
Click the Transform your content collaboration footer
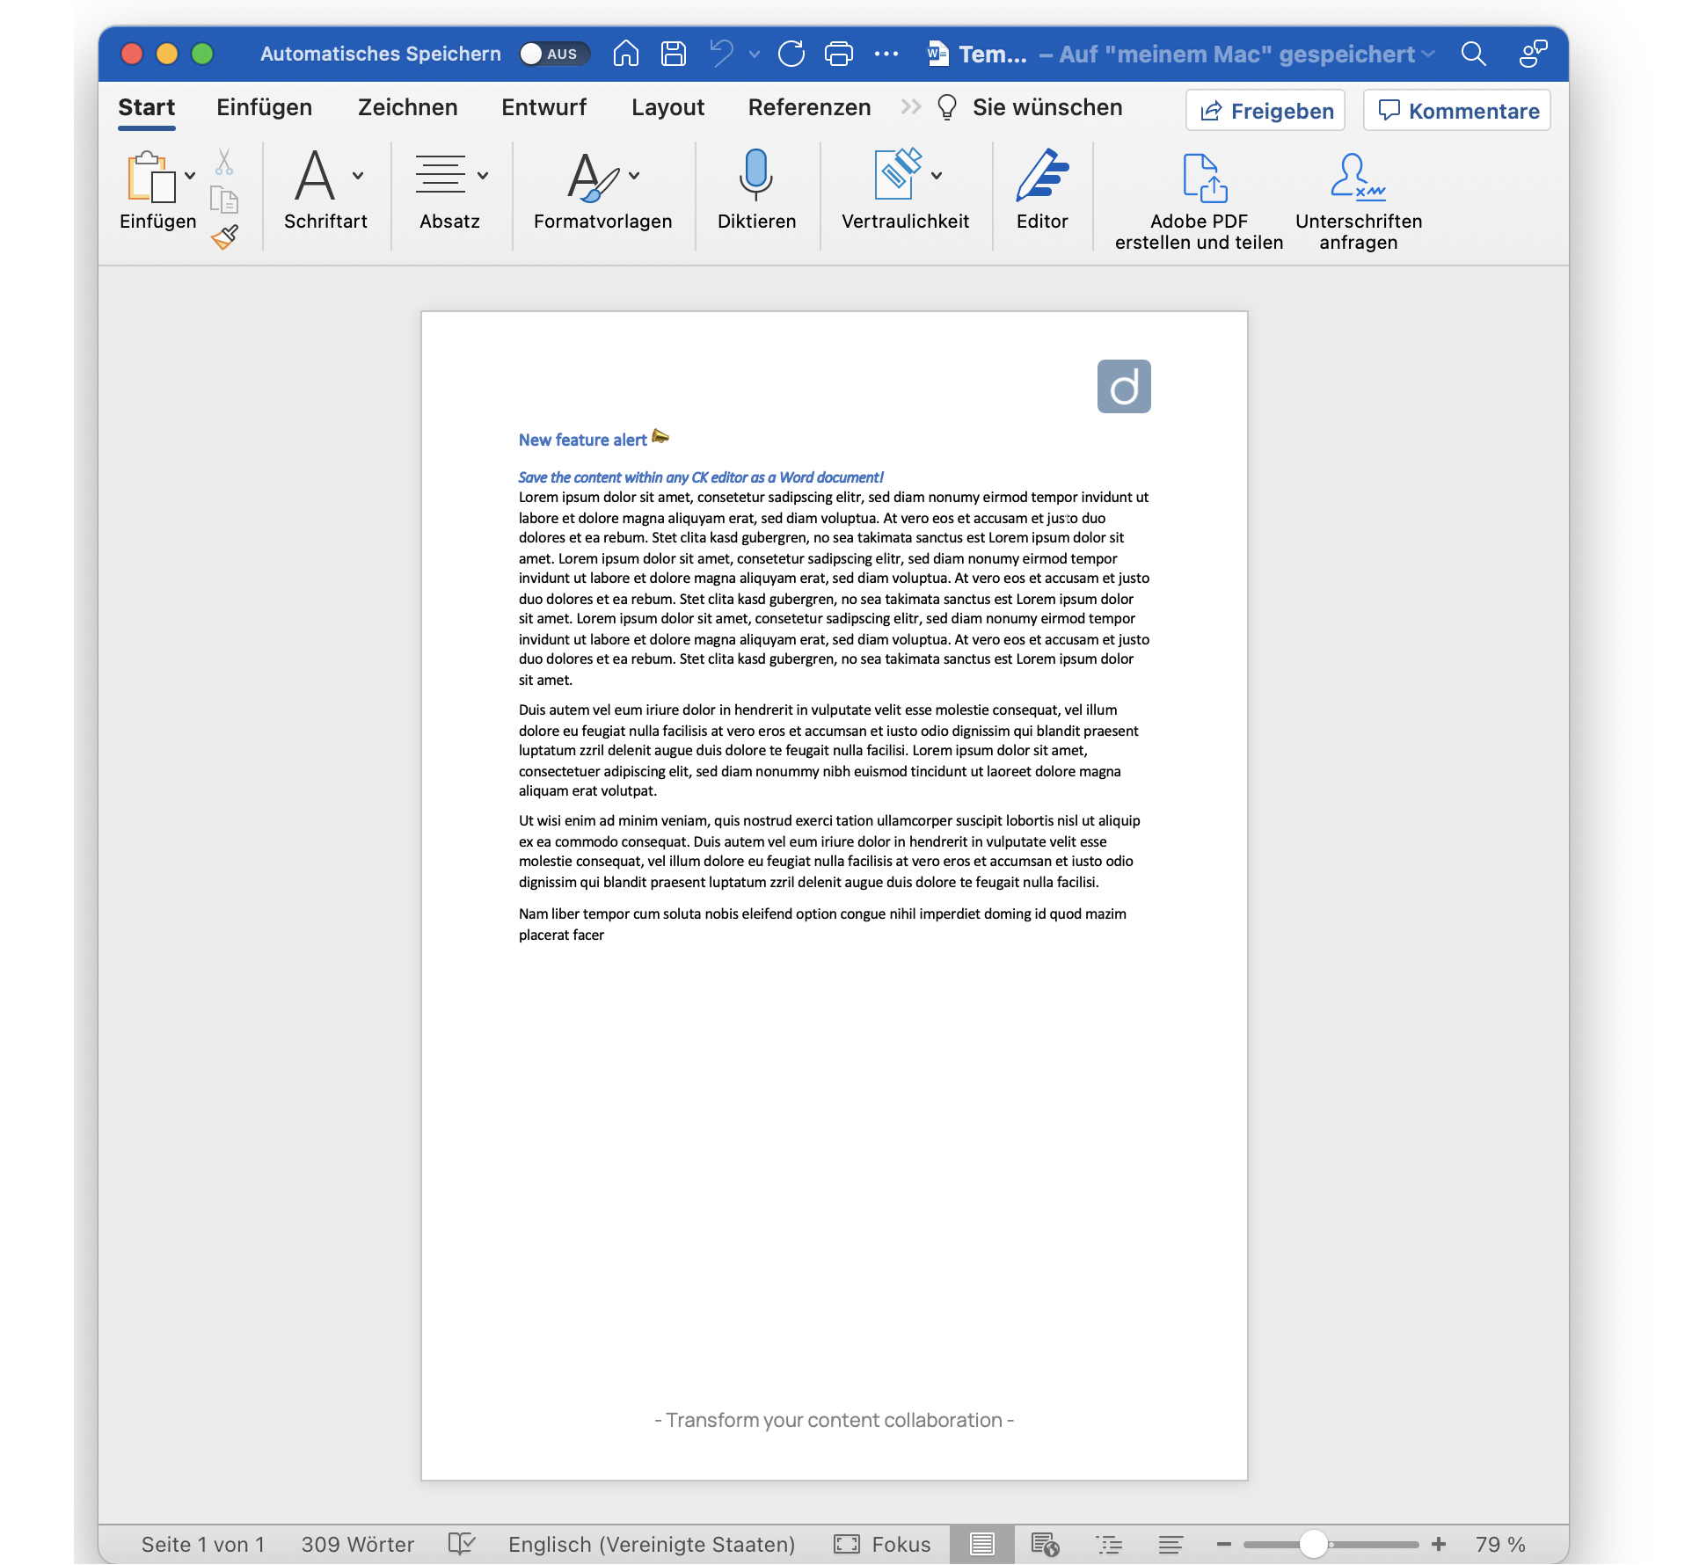834,1420
